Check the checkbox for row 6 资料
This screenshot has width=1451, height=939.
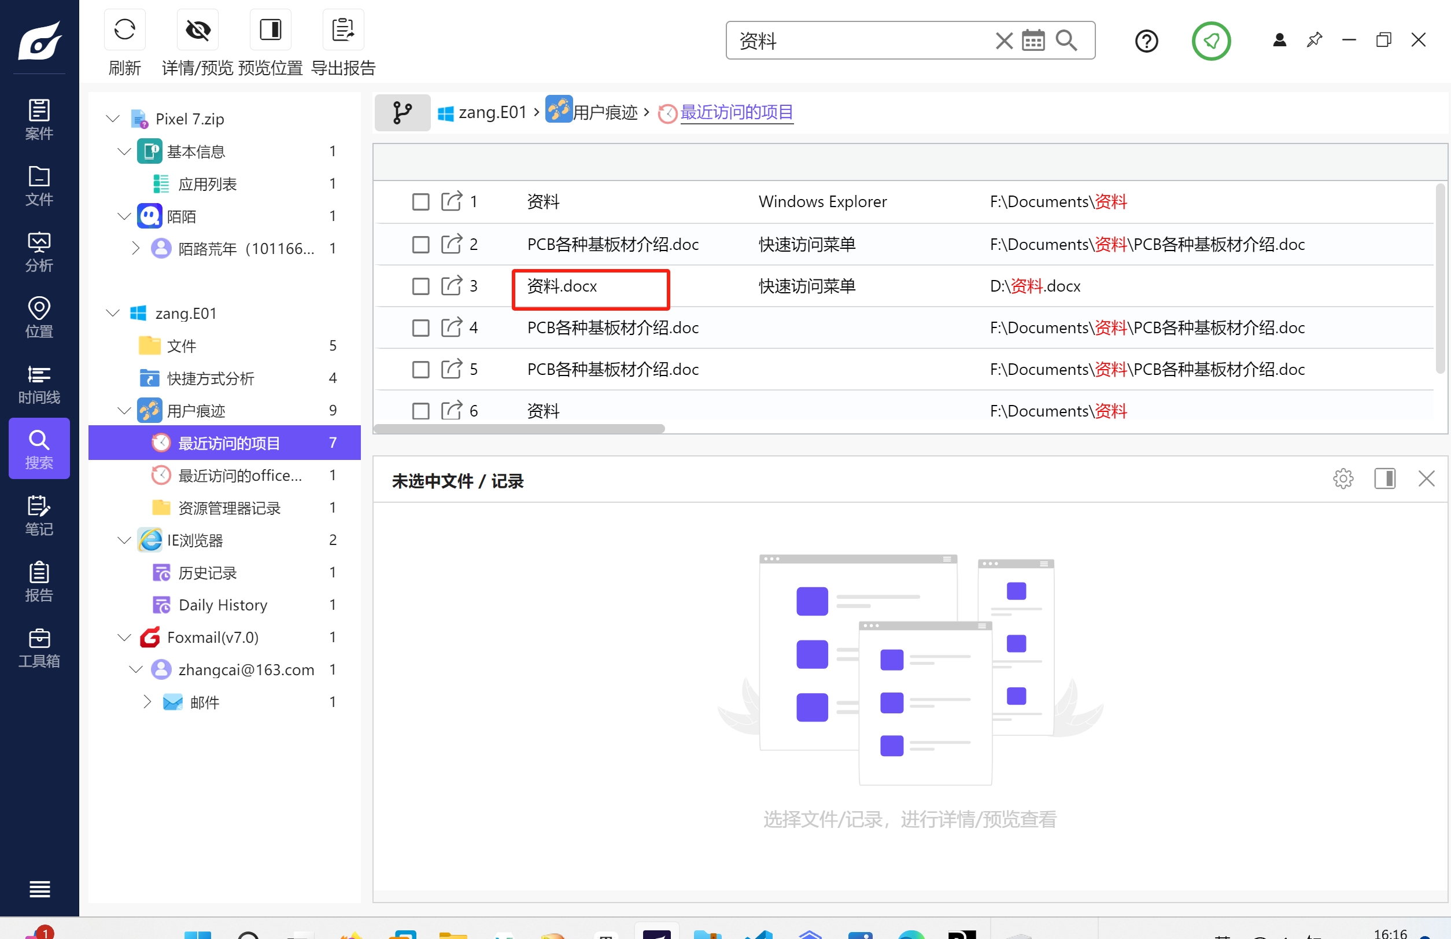click(x=420, y=411)
